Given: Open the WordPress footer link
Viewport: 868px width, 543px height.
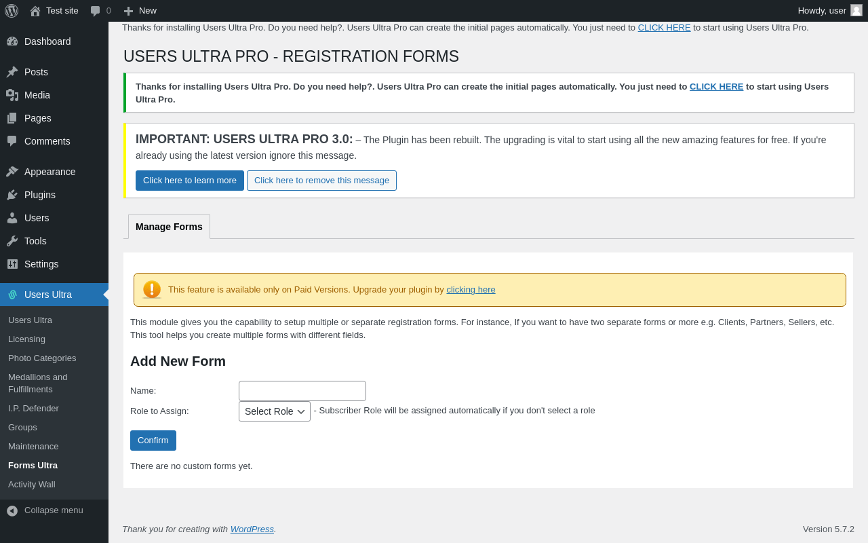Looking at the screenshot, I should (x=252, y=529).
